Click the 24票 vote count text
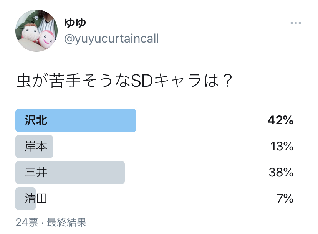The width and height of the screenshot is (318, 234). click(x=27, y=222)
